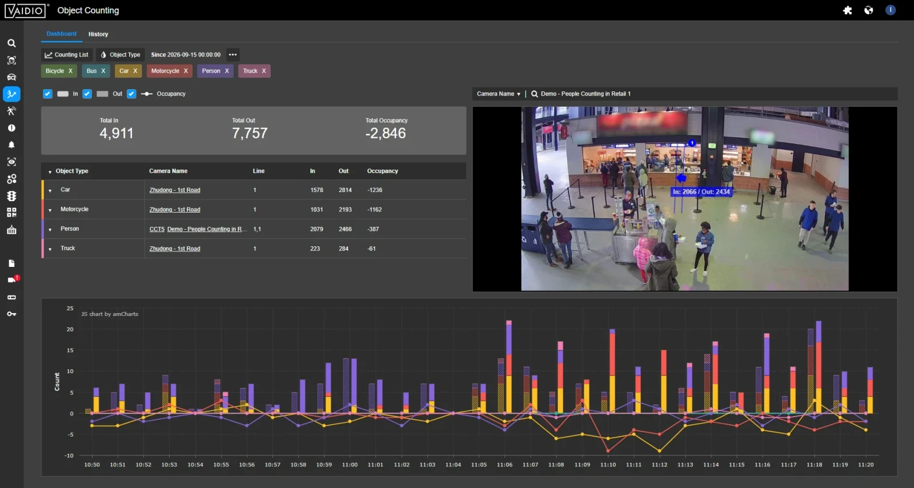The image size is (914, 488).
Task: Expand the Car row
Action: point(50,190)
